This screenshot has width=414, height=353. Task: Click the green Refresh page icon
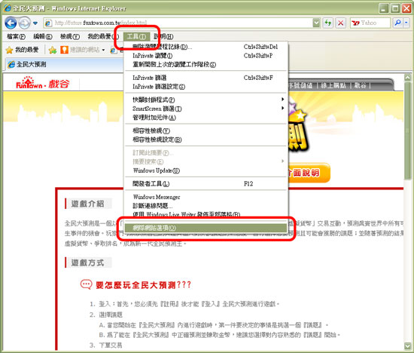(x=327, y=23)
